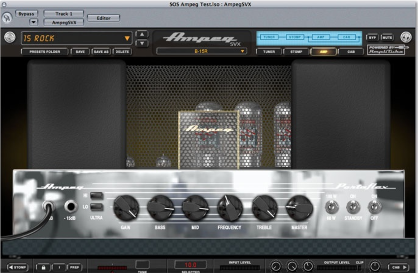Navigate back to STOMP with bottom arrow button

18,267
